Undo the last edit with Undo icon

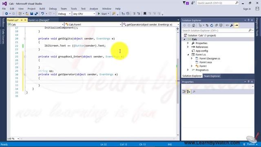[42, 13]
